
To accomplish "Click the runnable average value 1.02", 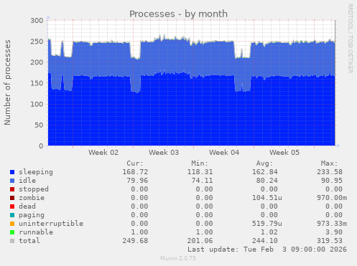I will [x=269, y=232].
